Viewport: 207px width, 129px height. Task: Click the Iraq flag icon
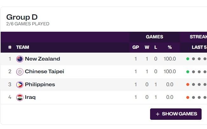point(20,97)
